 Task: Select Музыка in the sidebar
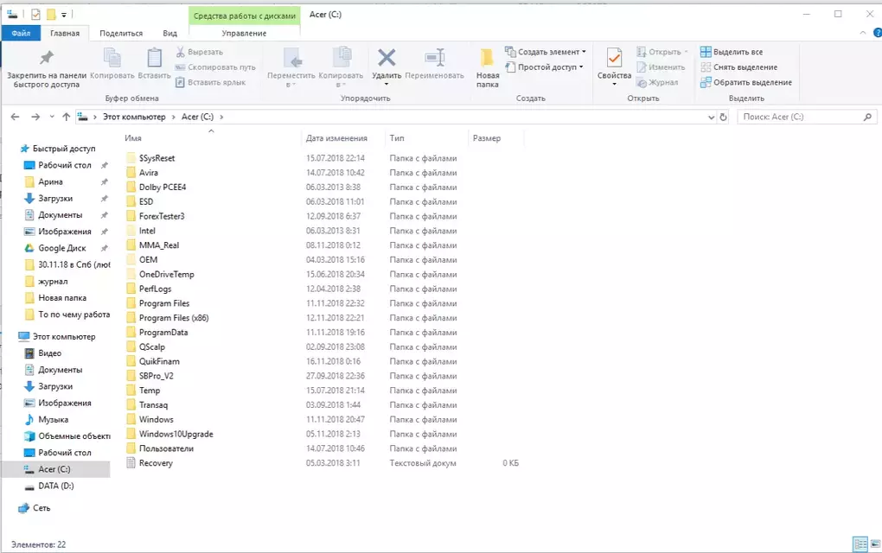point(53,419)
